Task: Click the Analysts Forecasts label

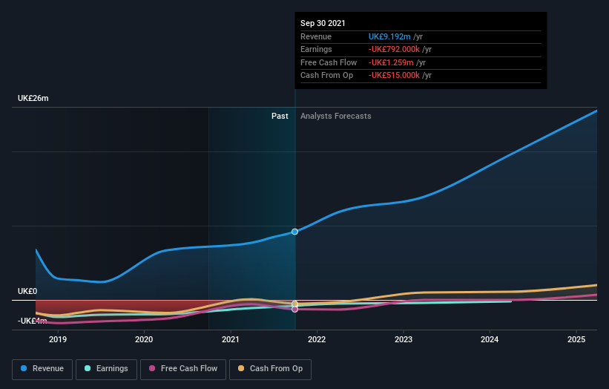Action: (335, 116)
